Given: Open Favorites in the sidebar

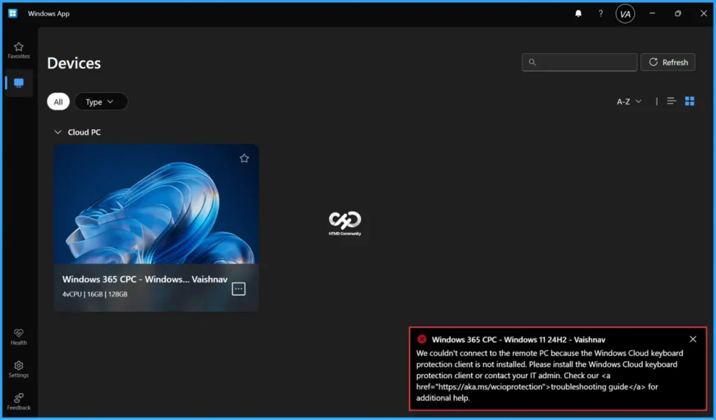Looking at the screenshot, I should click(x=19, y=50).
